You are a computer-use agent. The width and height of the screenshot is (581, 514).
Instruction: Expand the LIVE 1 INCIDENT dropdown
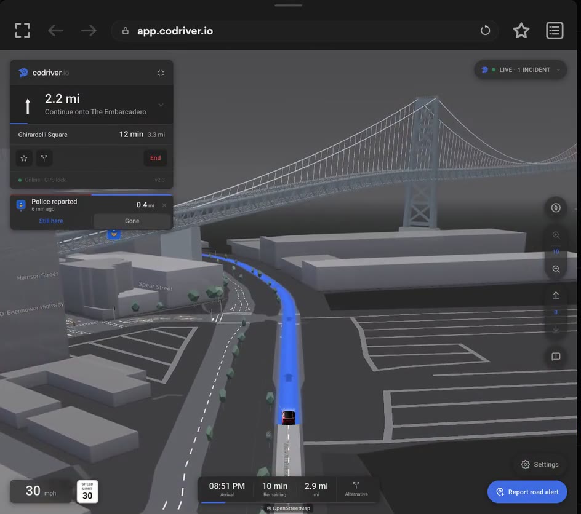(520, 69)
